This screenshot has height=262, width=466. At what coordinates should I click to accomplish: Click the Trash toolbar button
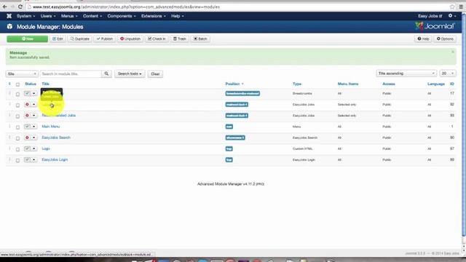click(x=180, y=39)
